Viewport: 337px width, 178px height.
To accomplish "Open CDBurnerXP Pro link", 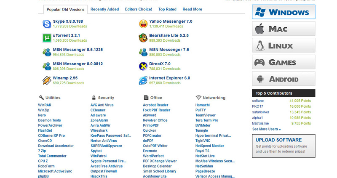I will 51,135.
